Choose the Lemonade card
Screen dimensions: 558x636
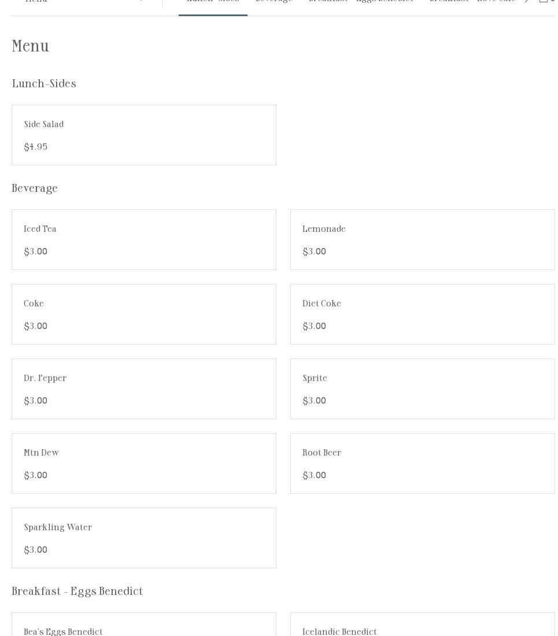[422, 239]
